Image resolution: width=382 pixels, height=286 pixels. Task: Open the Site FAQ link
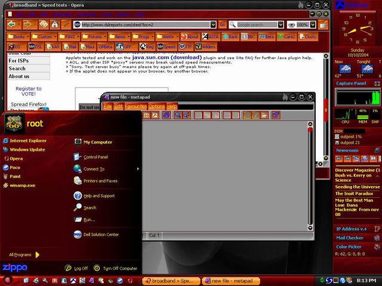click(244, 58)
